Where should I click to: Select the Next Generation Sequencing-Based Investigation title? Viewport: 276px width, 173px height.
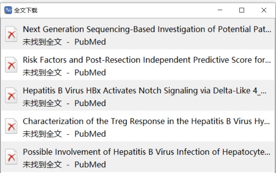(x=146, y=29)
